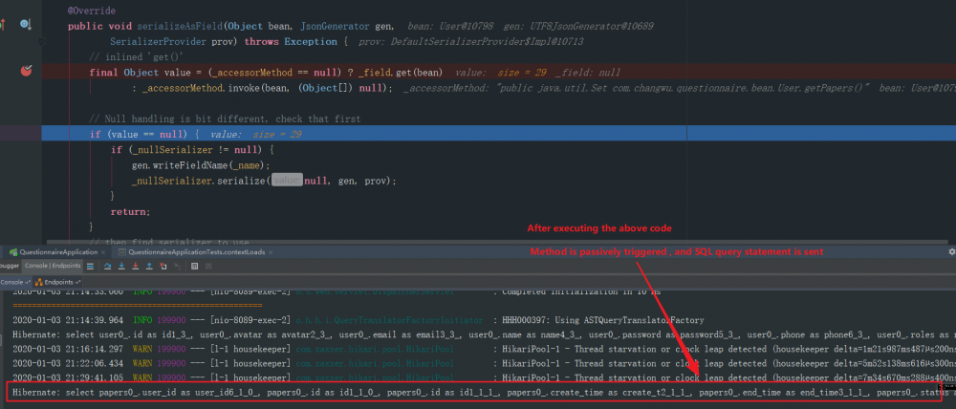Click the 'Hibernate: select user0_.id' log line
956x409 pixels.
click(x=484, y=334)
